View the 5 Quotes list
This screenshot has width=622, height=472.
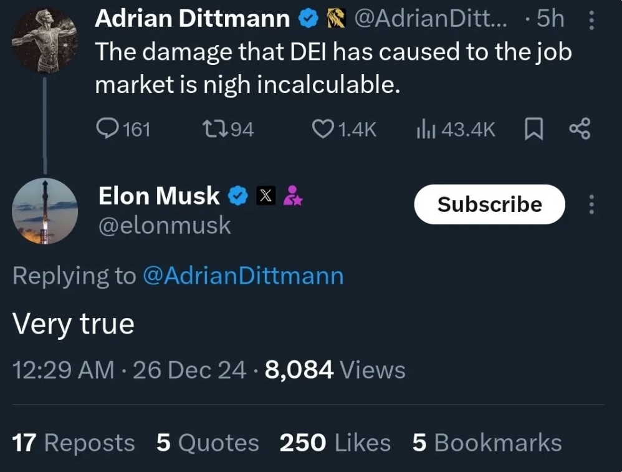(x=208, y=443)
